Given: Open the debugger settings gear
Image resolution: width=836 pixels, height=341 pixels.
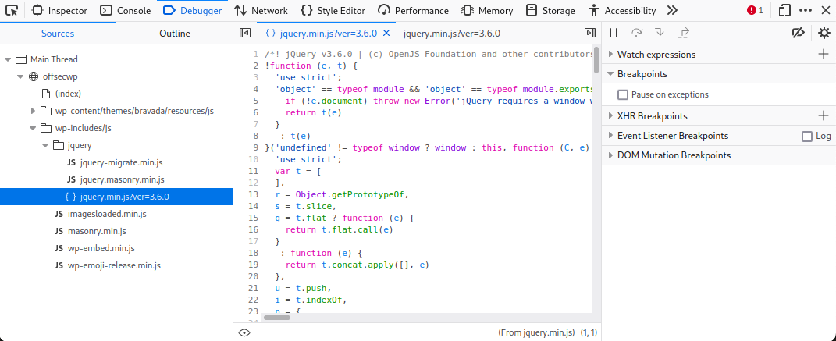Looking at the screenshot, I should coord(824,33).
